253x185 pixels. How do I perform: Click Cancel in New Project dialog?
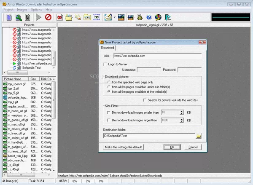point(193,147)
